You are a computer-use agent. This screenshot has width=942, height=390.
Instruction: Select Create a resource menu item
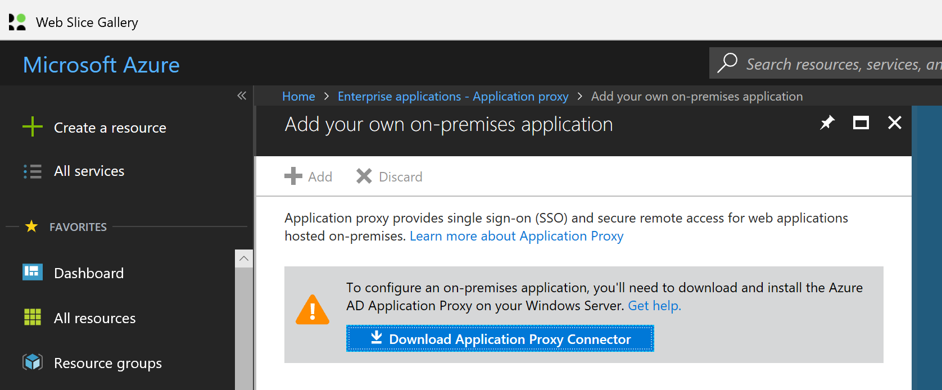(x=110, y=128)
